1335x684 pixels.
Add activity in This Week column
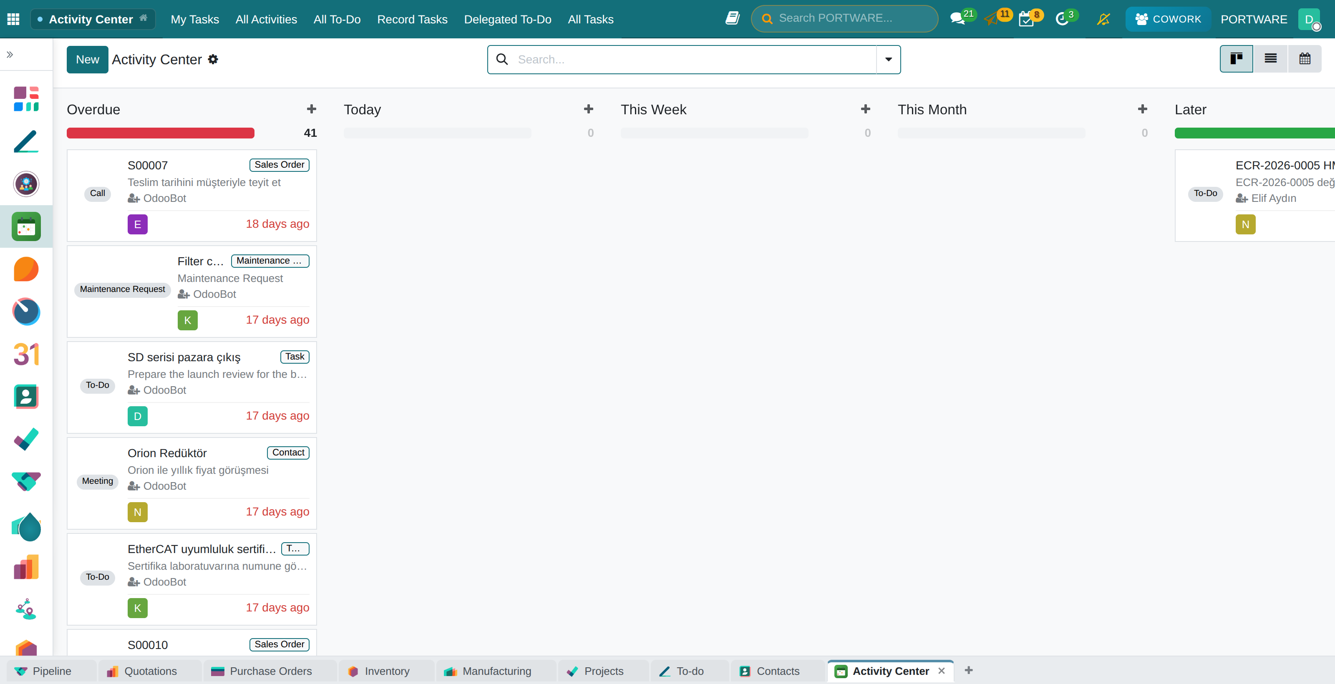pyautogui.click(x=866, y=109)
